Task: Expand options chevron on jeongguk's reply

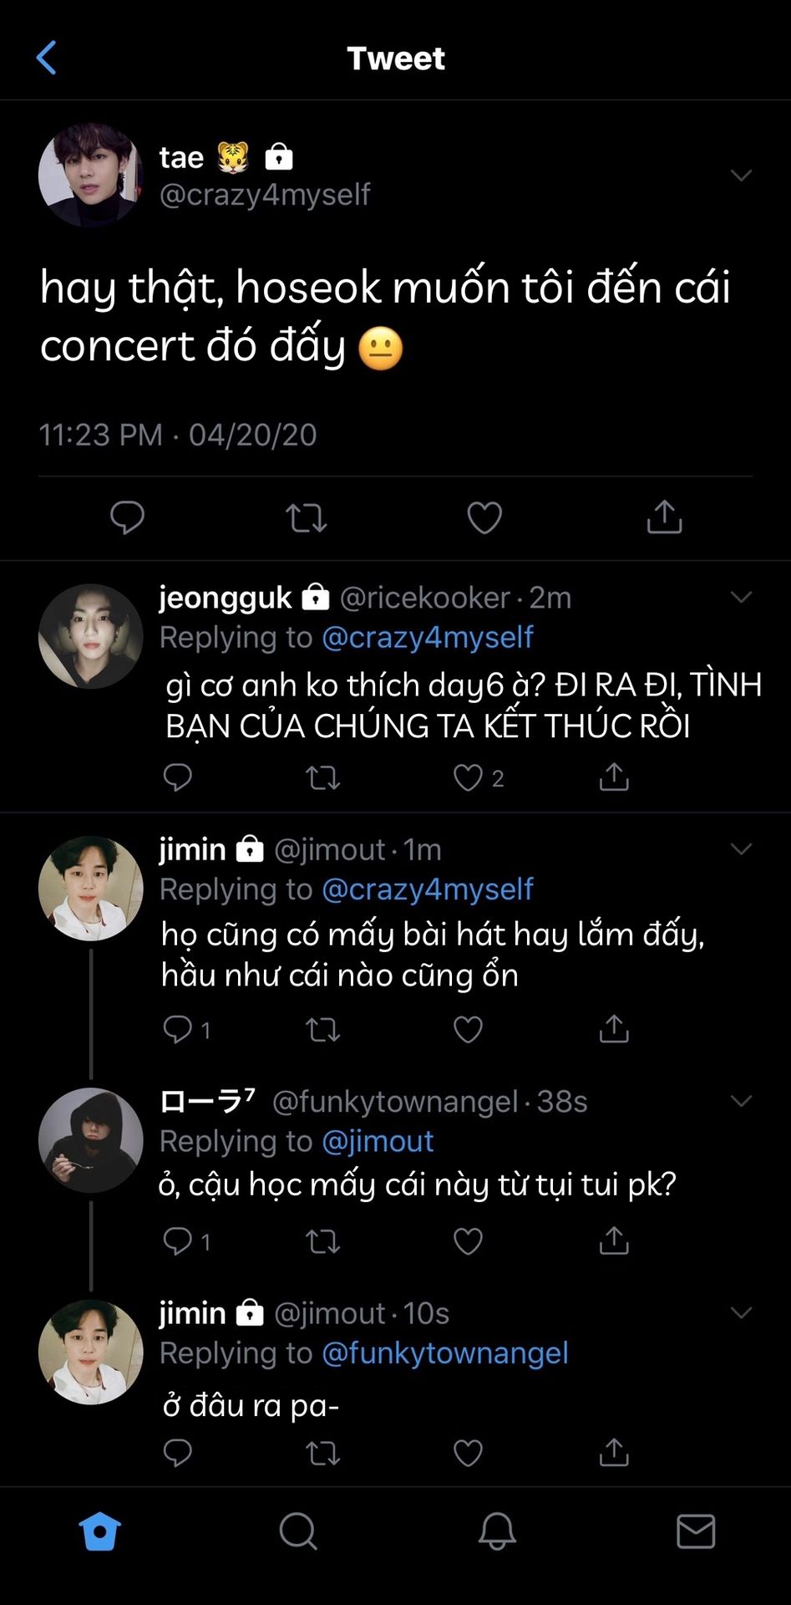Action: coord(741,597)
